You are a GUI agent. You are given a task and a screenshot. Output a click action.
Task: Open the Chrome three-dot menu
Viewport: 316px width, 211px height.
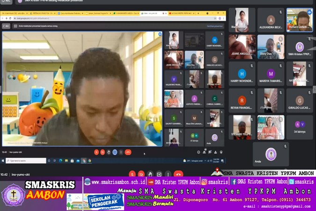[223, 18]
